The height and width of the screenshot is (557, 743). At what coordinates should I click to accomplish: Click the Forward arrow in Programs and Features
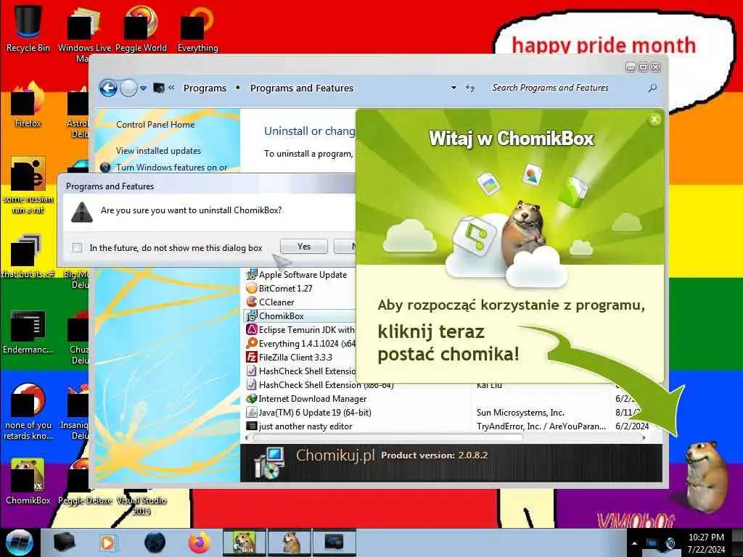tap(128, 88)
